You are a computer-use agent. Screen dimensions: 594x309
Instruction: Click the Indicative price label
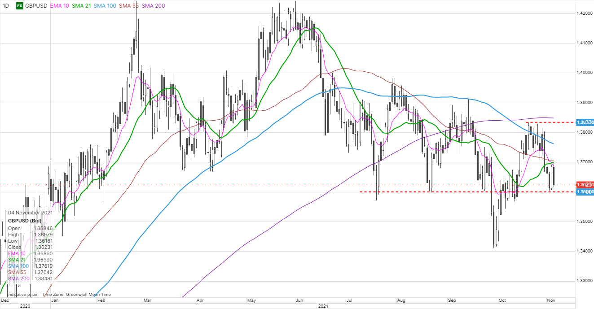click(x=22, y=295)
